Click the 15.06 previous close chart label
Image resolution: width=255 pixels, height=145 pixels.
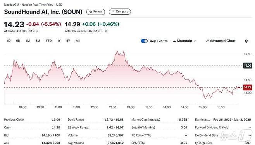click(x=248, y=66)
